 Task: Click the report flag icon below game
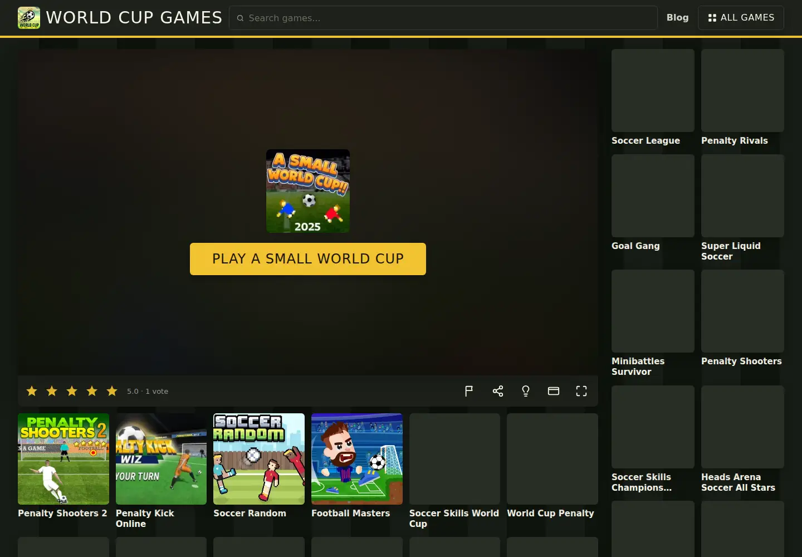[x=469, y=391]
